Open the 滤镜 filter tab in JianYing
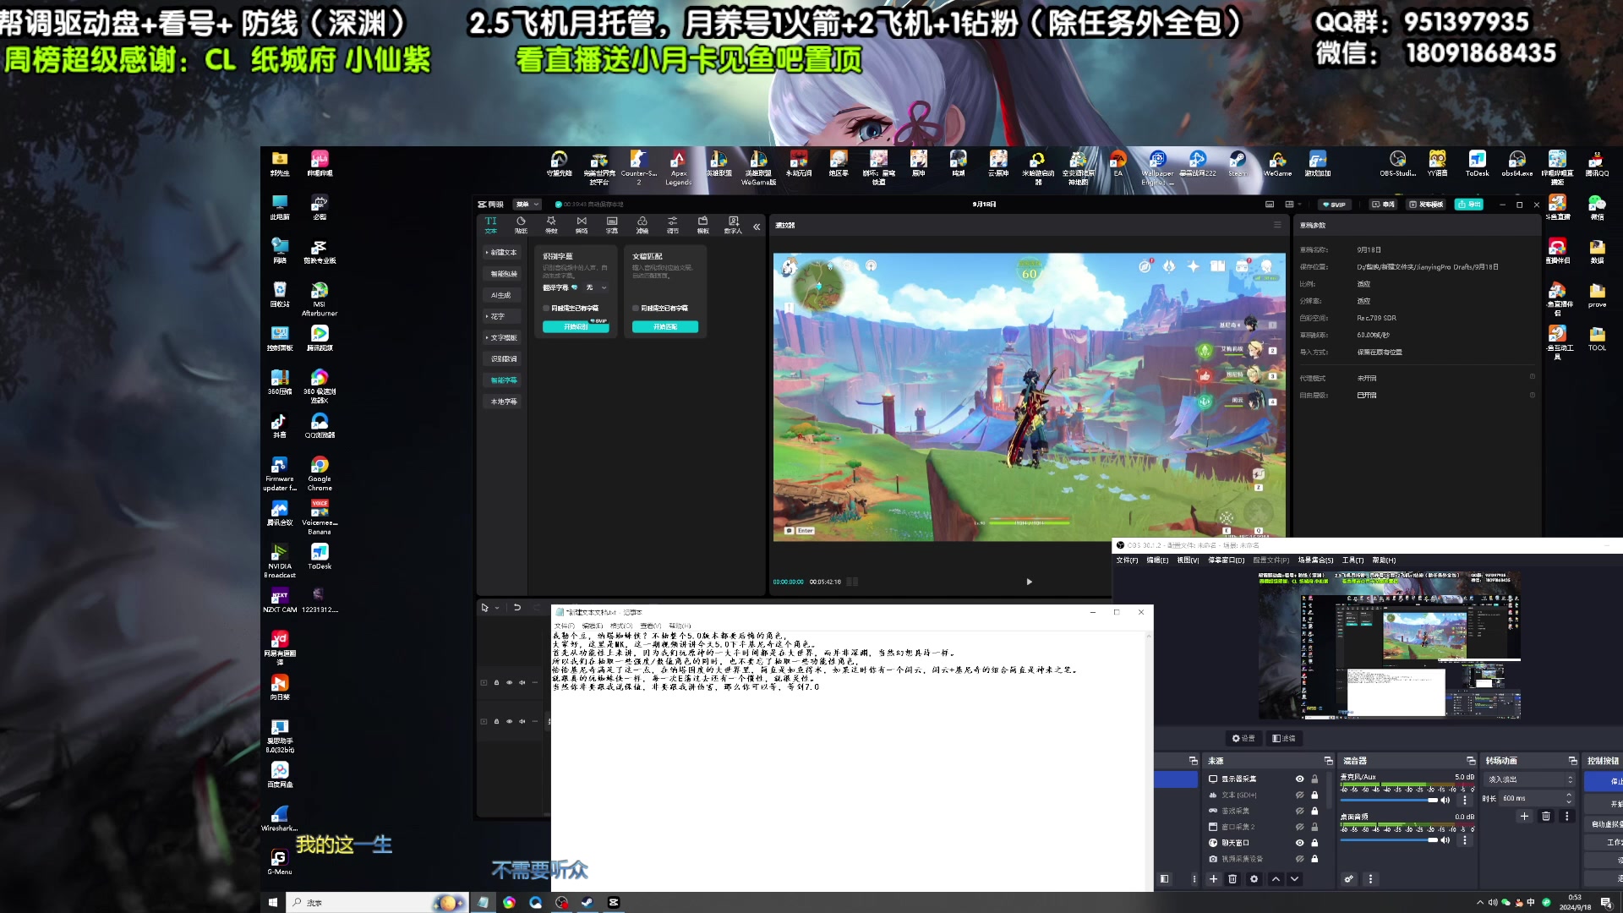This screenshot has width=1623, height=913. pos(642,225)
